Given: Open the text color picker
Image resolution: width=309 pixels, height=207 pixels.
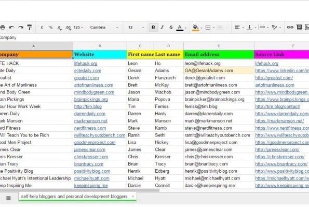Looking at the screenshot, I should (x=180, y=27).
